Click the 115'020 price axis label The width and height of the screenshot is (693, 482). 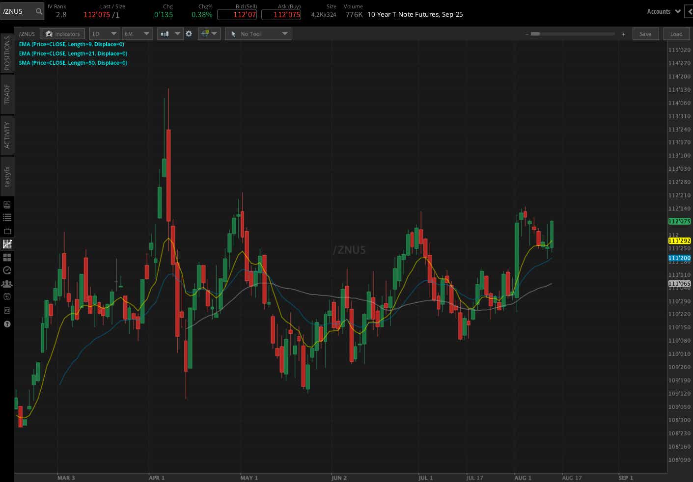click(x=679, y=50)
